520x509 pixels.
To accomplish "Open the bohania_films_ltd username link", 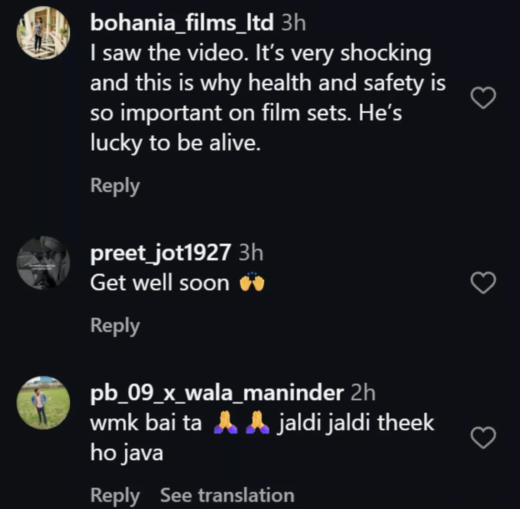I will point(181,23).
